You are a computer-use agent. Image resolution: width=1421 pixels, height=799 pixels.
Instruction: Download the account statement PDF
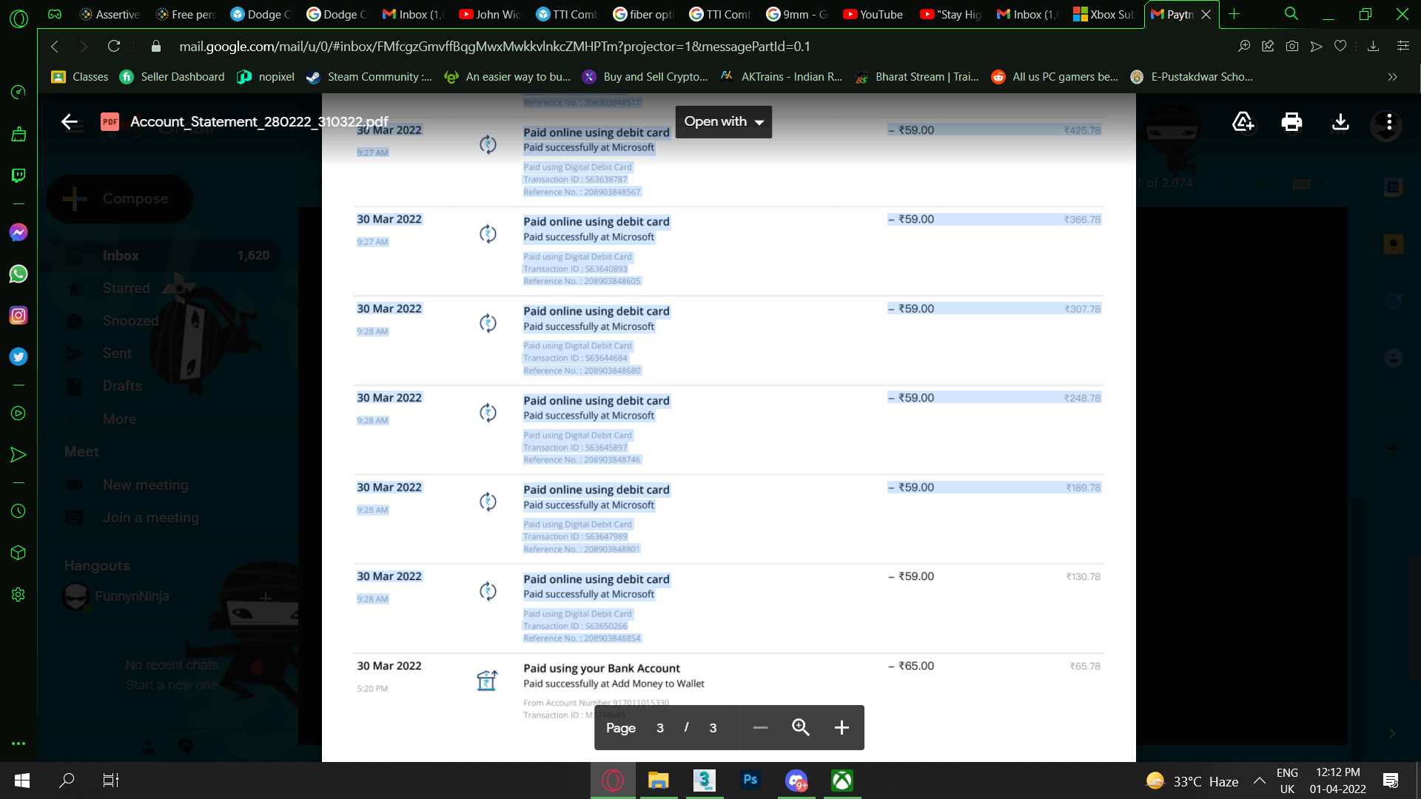tap(1340, 122)
